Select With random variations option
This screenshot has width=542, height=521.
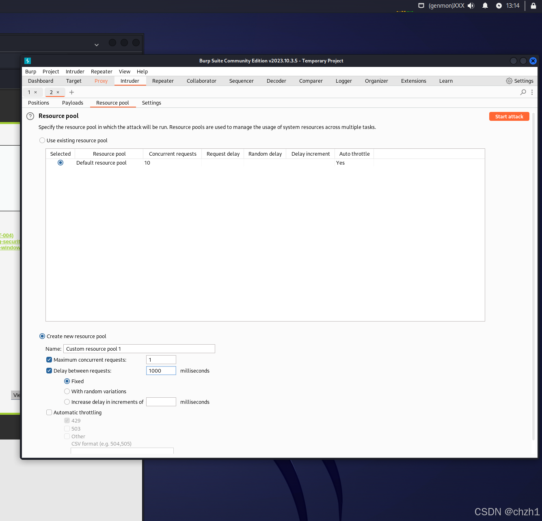pos(67,392)
